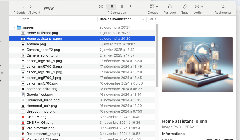Image resolution: width=240 pixels, height=140 pixels.
Task: Click the file name deeboot_muo.png
Action: (41, 111)
